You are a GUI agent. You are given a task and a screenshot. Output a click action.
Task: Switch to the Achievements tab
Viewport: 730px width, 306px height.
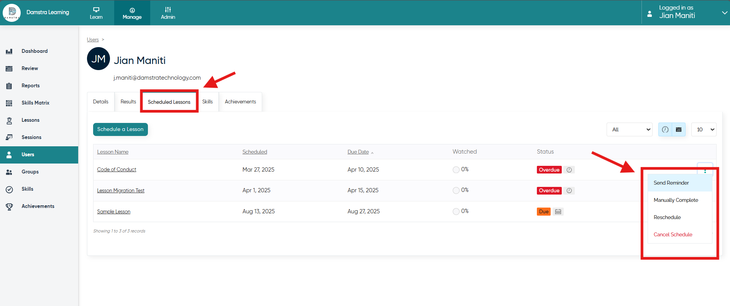pyautogui.click(x=240, y=102)
